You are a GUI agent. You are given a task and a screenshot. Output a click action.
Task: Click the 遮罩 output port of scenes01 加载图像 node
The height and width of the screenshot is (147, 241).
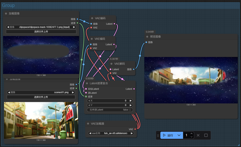[76, 88]
